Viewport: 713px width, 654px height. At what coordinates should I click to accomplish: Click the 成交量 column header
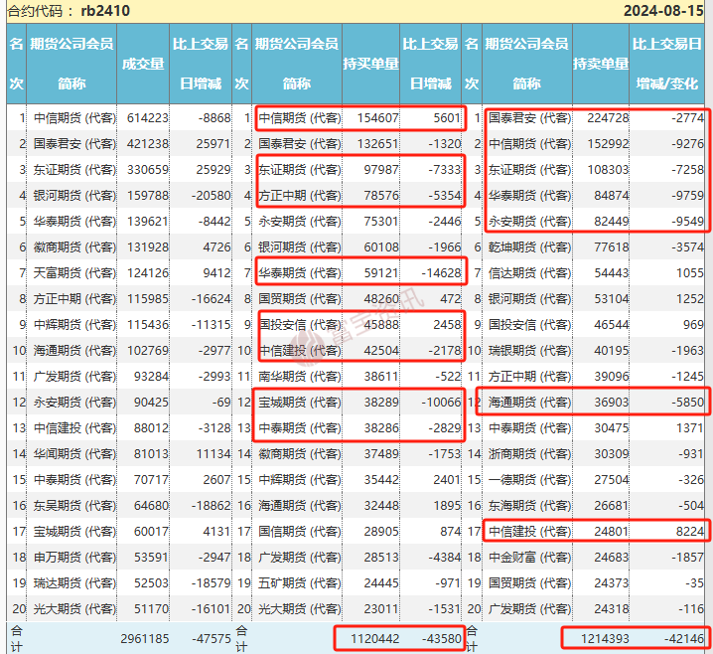143,64
